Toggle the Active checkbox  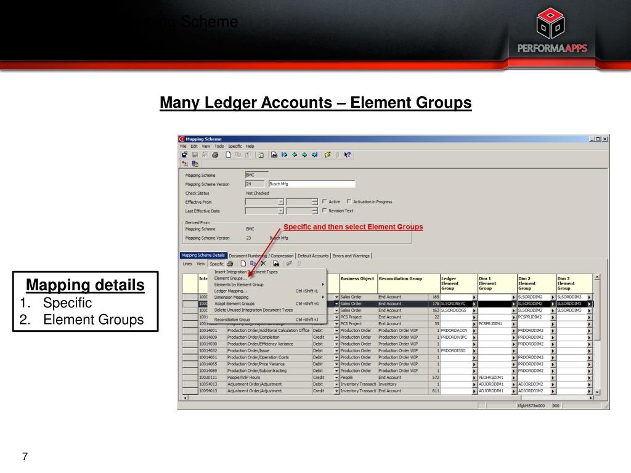click(324, 201)
